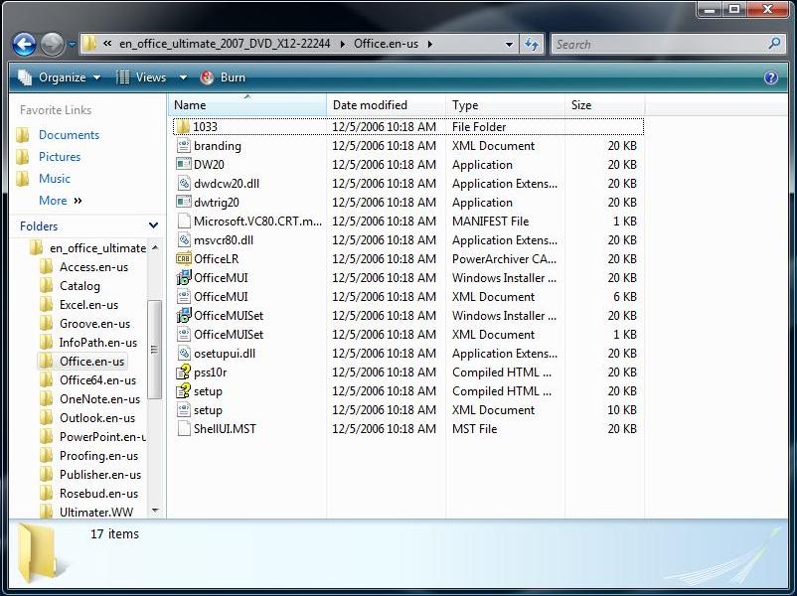This screenshot has width=797, height=596.
Task: Select the 1033 folder icon
Action: point(183,126)
